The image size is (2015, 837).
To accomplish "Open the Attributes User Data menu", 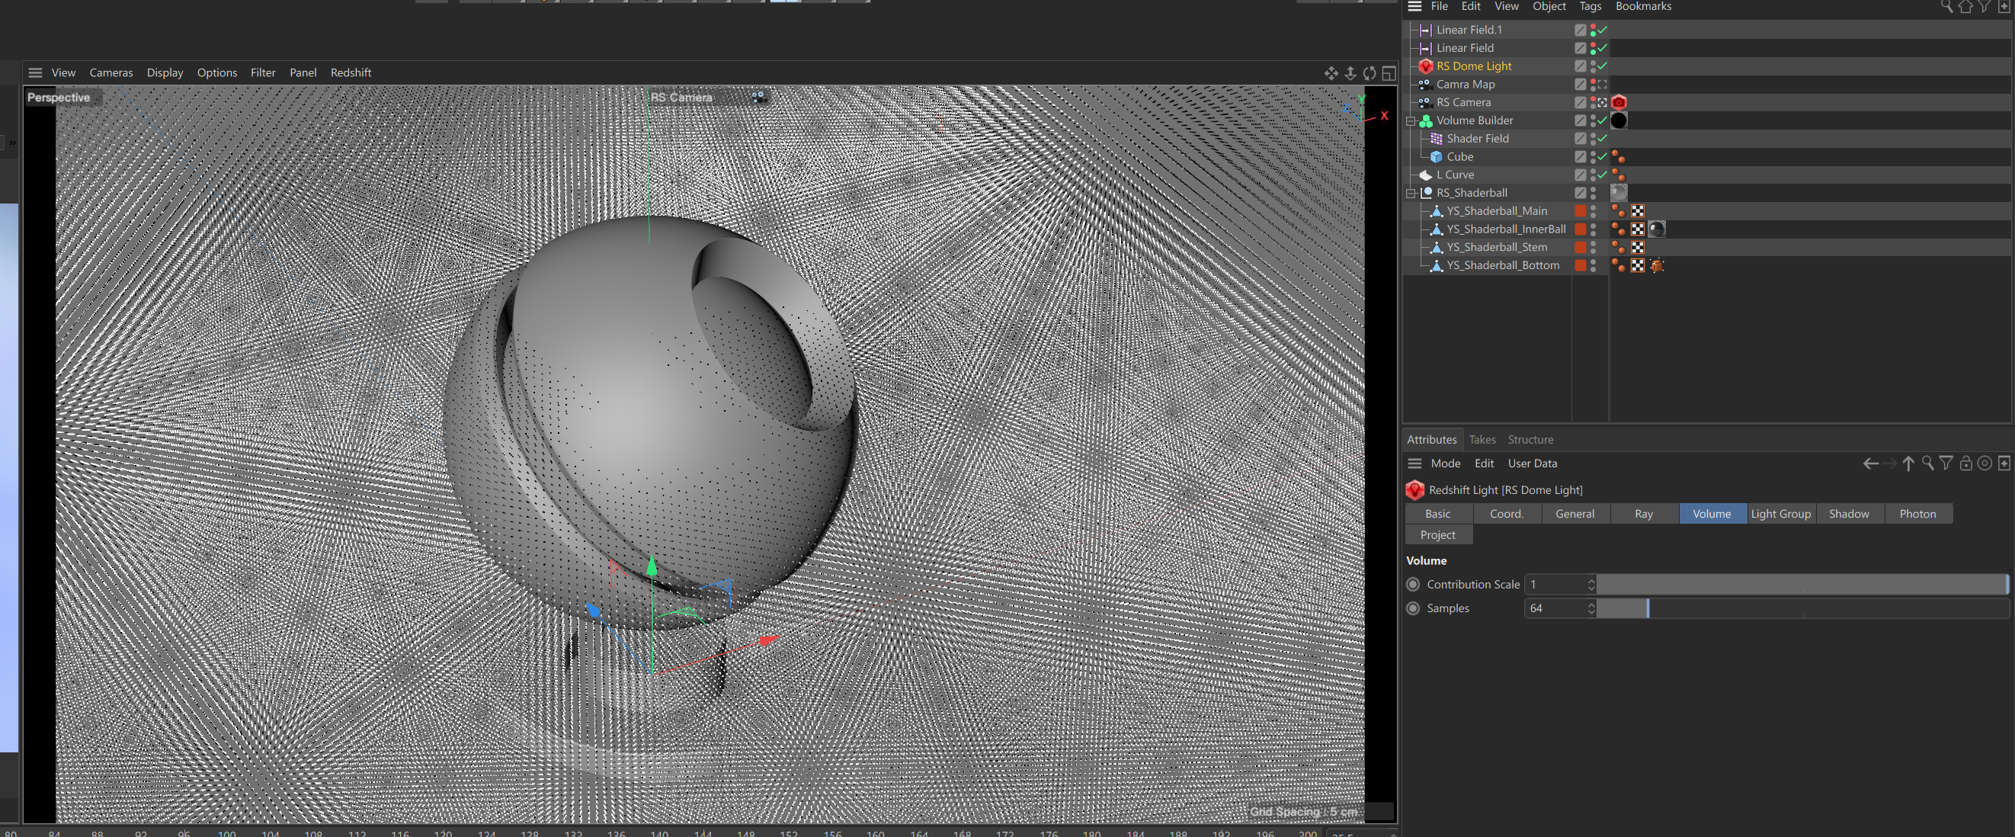I will 1532,464.
